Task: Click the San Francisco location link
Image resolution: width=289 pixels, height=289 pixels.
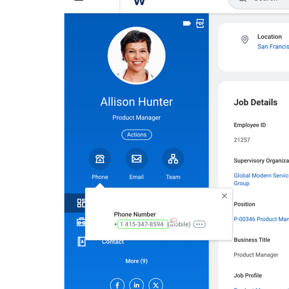Action: click(273, 46)
